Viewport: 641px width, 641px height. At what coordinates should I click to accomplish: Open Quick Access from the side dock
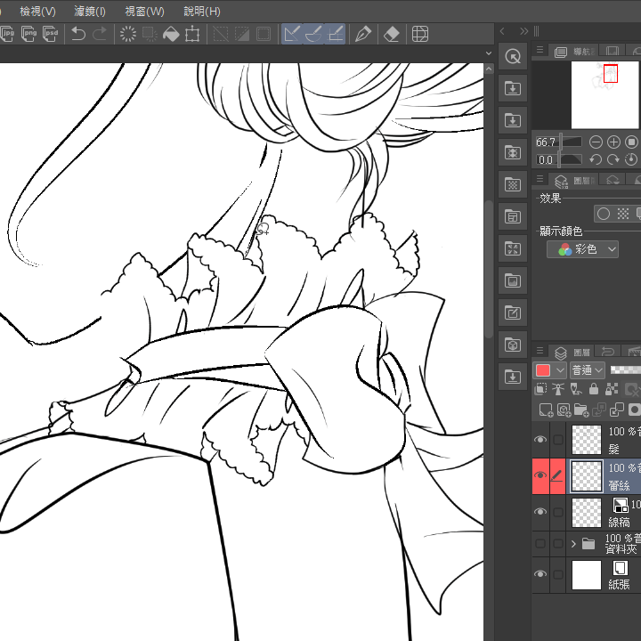pyautogui.click(x=513, y=56)
